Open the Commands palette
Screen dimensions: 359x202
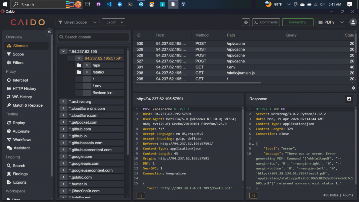coord(266,22)
